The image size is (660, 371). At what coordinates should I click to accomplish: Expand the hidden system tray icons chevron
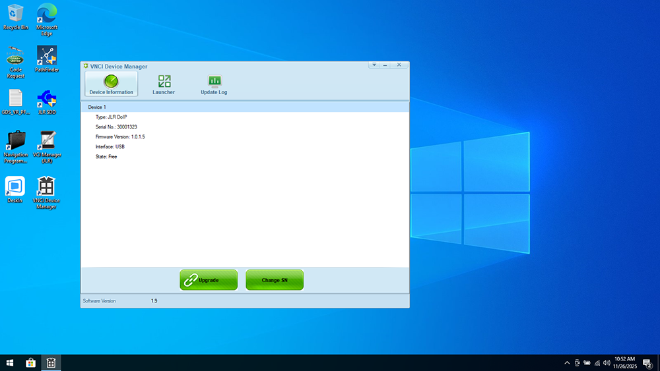(x=567, y=363)
